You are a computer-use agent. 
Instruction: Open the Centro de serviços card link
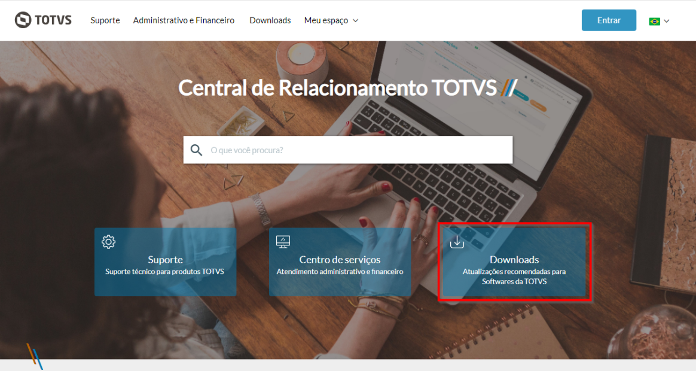(x=340, y=262)
